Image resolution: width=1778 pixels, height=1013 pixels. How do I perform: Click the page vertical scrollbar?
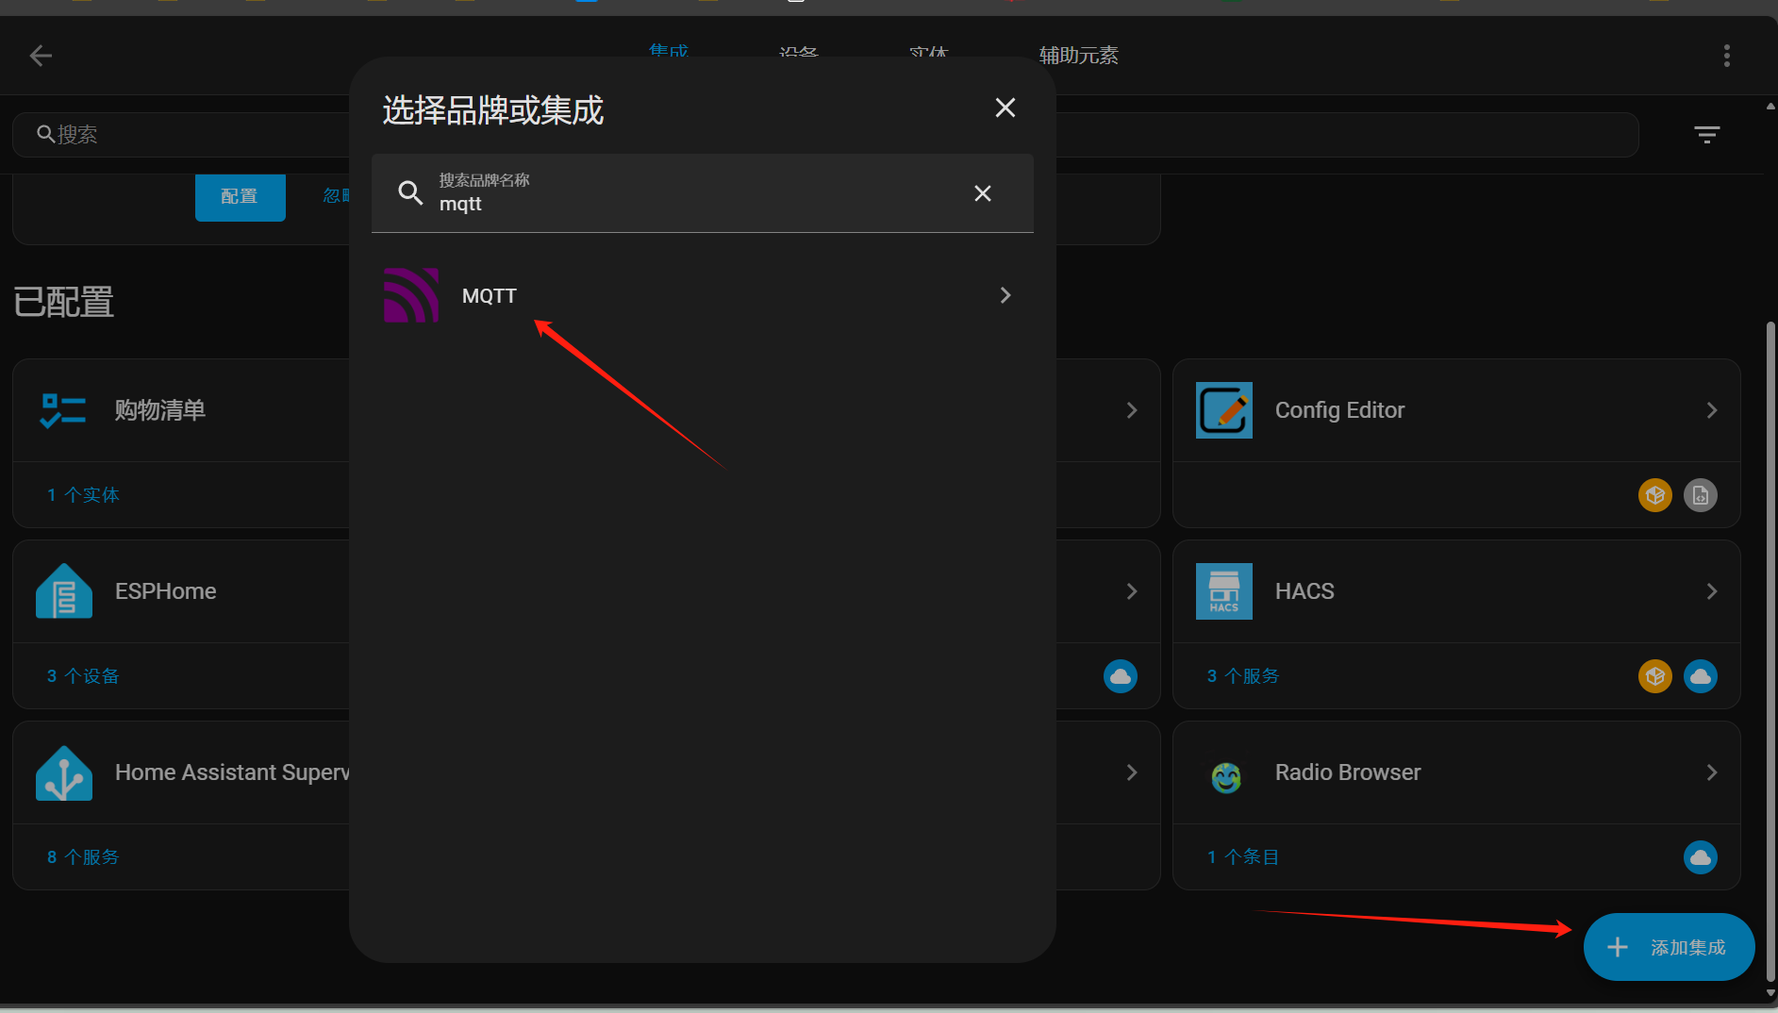click(1770, 651)
